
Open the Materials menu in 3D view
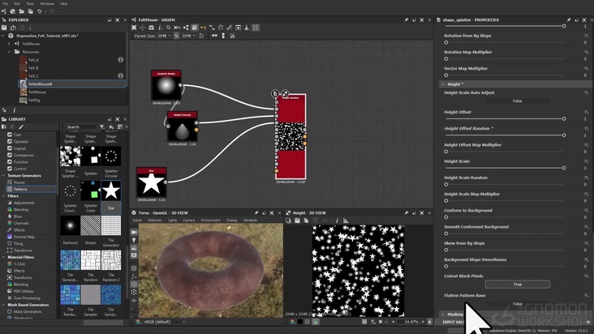pos(154,221)
